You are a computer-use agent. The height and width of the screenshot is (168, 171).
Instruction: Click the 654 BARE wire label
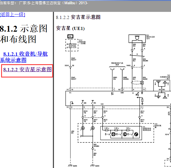coord(145,78)
